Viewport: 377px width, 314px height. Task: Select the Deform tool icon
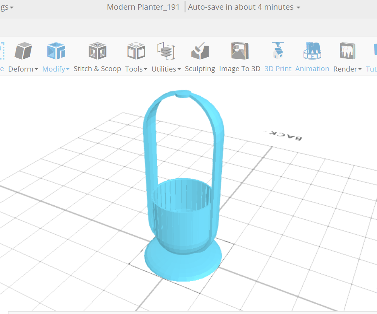click(23, 50)
